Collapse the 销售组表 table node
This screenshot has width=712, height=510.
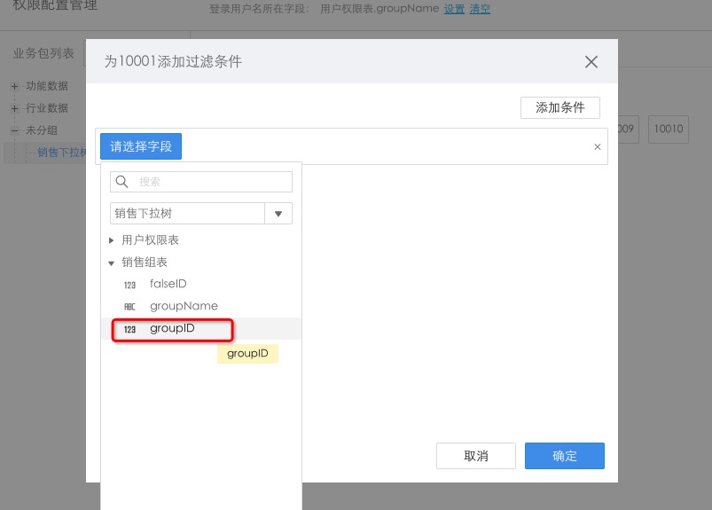click(x=111, y=263)
